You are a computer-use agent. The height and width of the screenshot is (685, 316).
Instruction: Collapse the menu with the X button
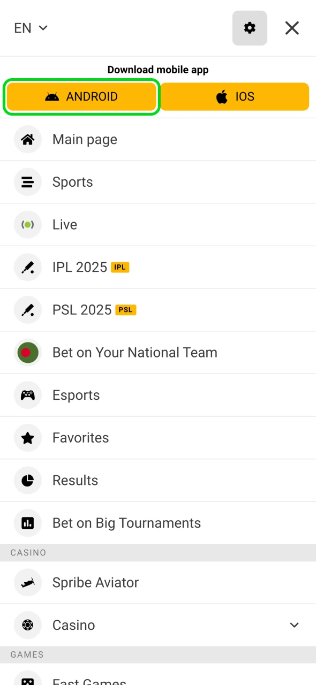point(292,28)
